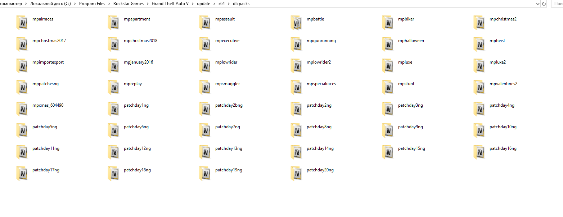
Task: Click the patchday13ng label
Action: (229, 148)
